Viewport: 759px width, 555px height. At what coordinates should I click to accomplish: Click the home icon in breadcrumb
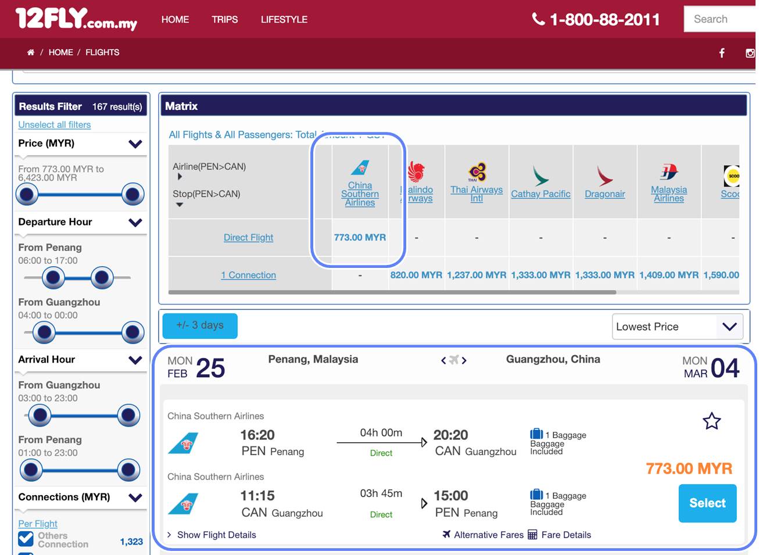click(x=30, y=52)
